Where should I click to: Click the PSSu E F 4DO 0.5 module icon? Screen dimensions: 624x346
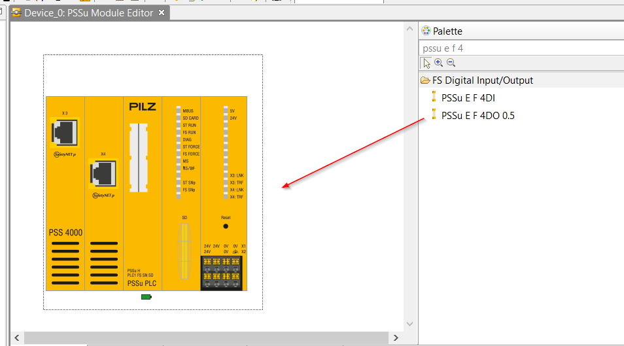[x=434, y=114]
